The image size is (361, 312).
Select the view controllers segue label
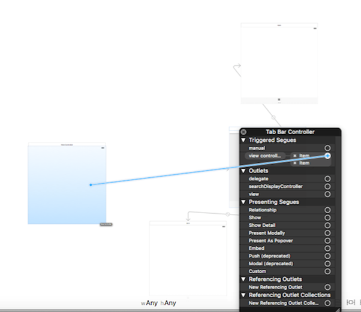(265, 156)
